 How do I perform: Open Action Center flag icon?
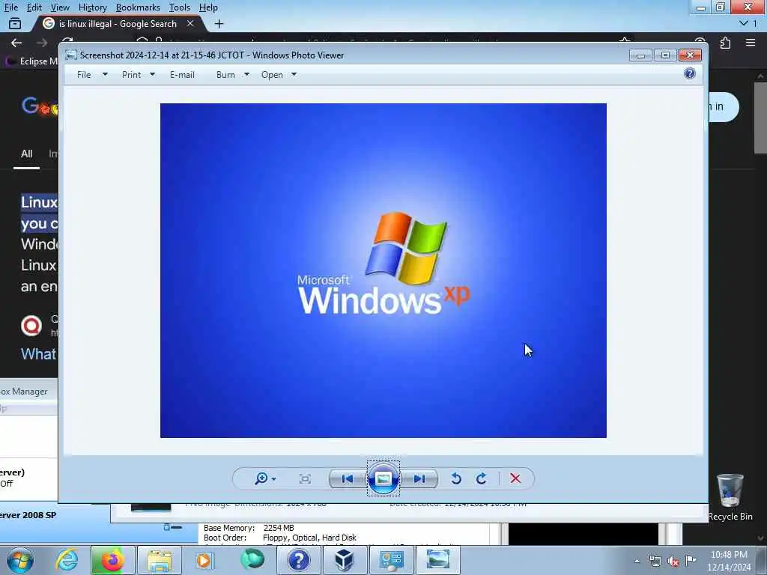tap(691, 561)
